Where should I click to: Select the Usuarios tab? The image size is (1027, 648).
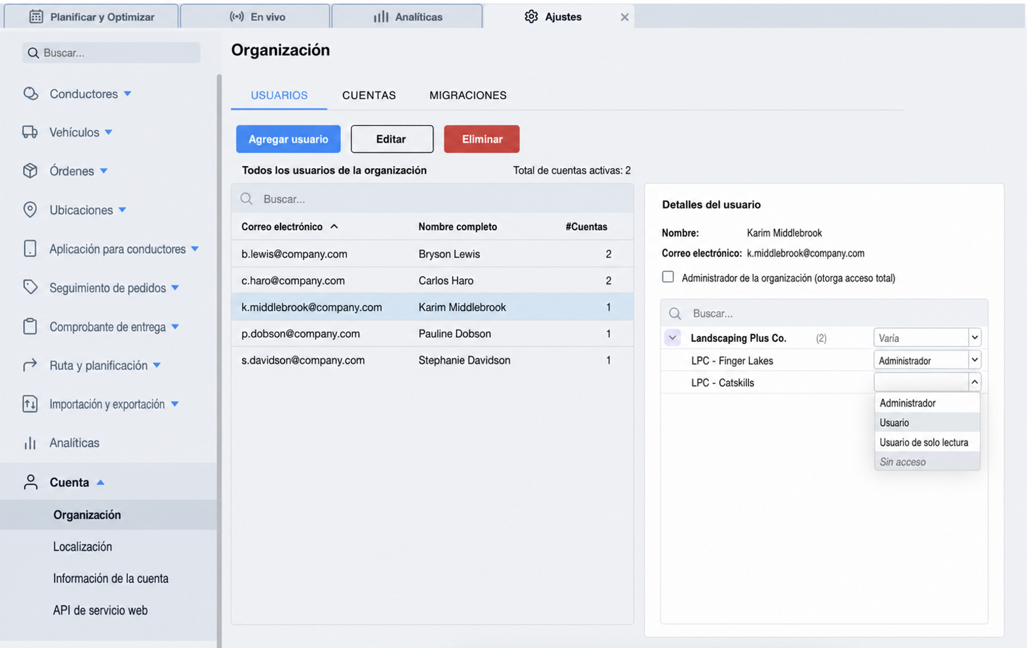(279, 95)
